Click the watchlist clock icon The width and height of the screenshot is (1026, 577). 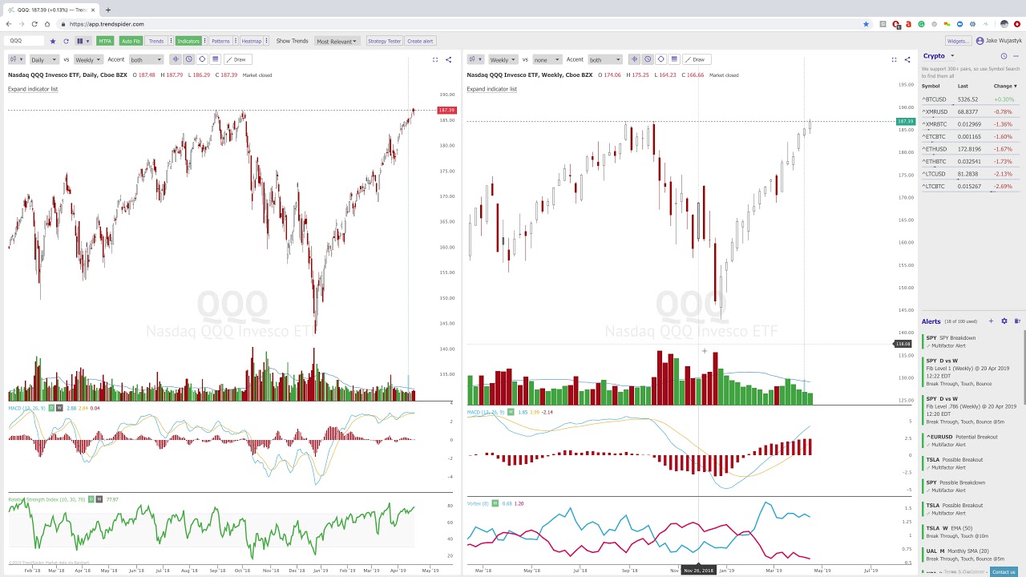click(x=1004, y=56)
